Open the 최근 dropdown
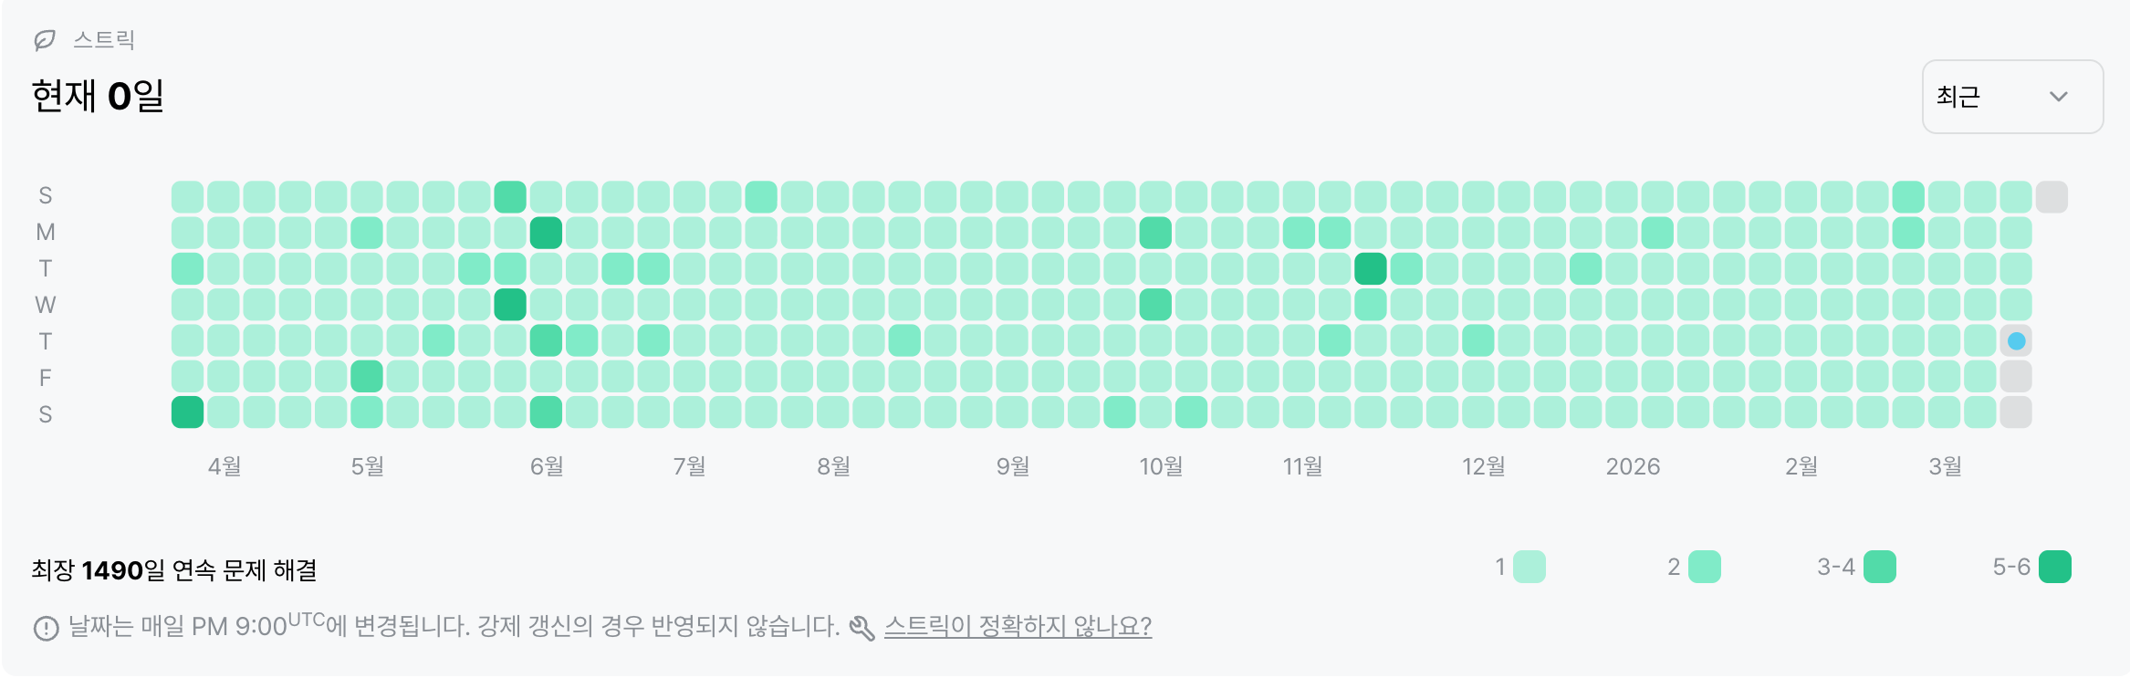 pyautogui.click(x=2011, y=97)
